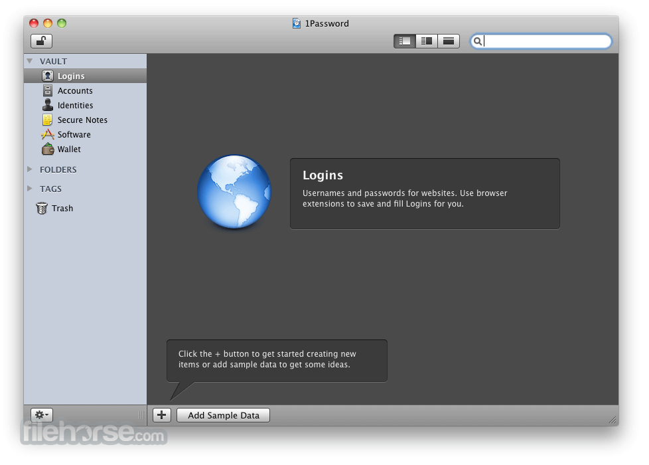Switch to the list layout view button
This screenshot has height=465, width=649.
pyautogui.click(x=404, y=41)
